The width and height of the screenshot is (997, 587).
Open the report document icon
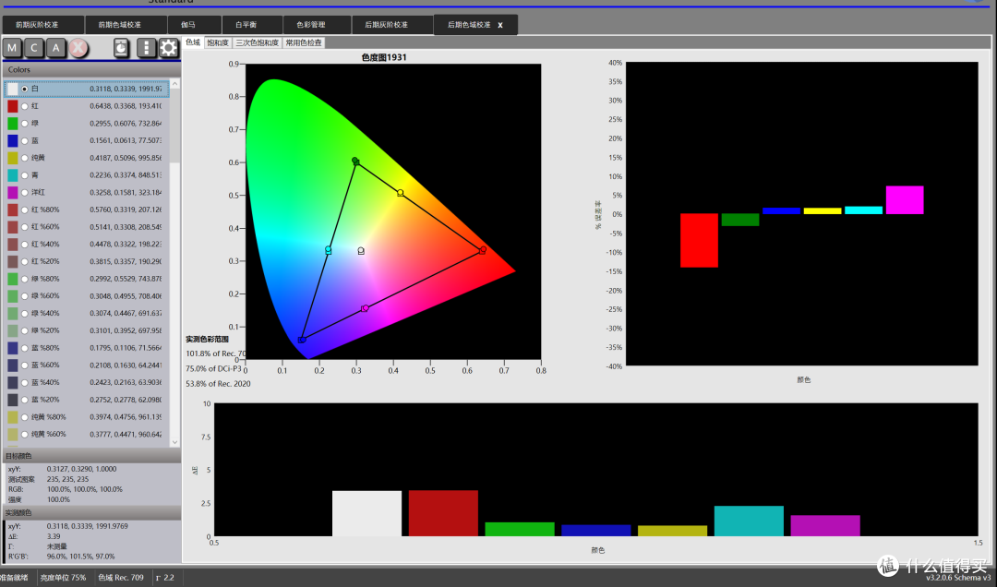point(122,48)
